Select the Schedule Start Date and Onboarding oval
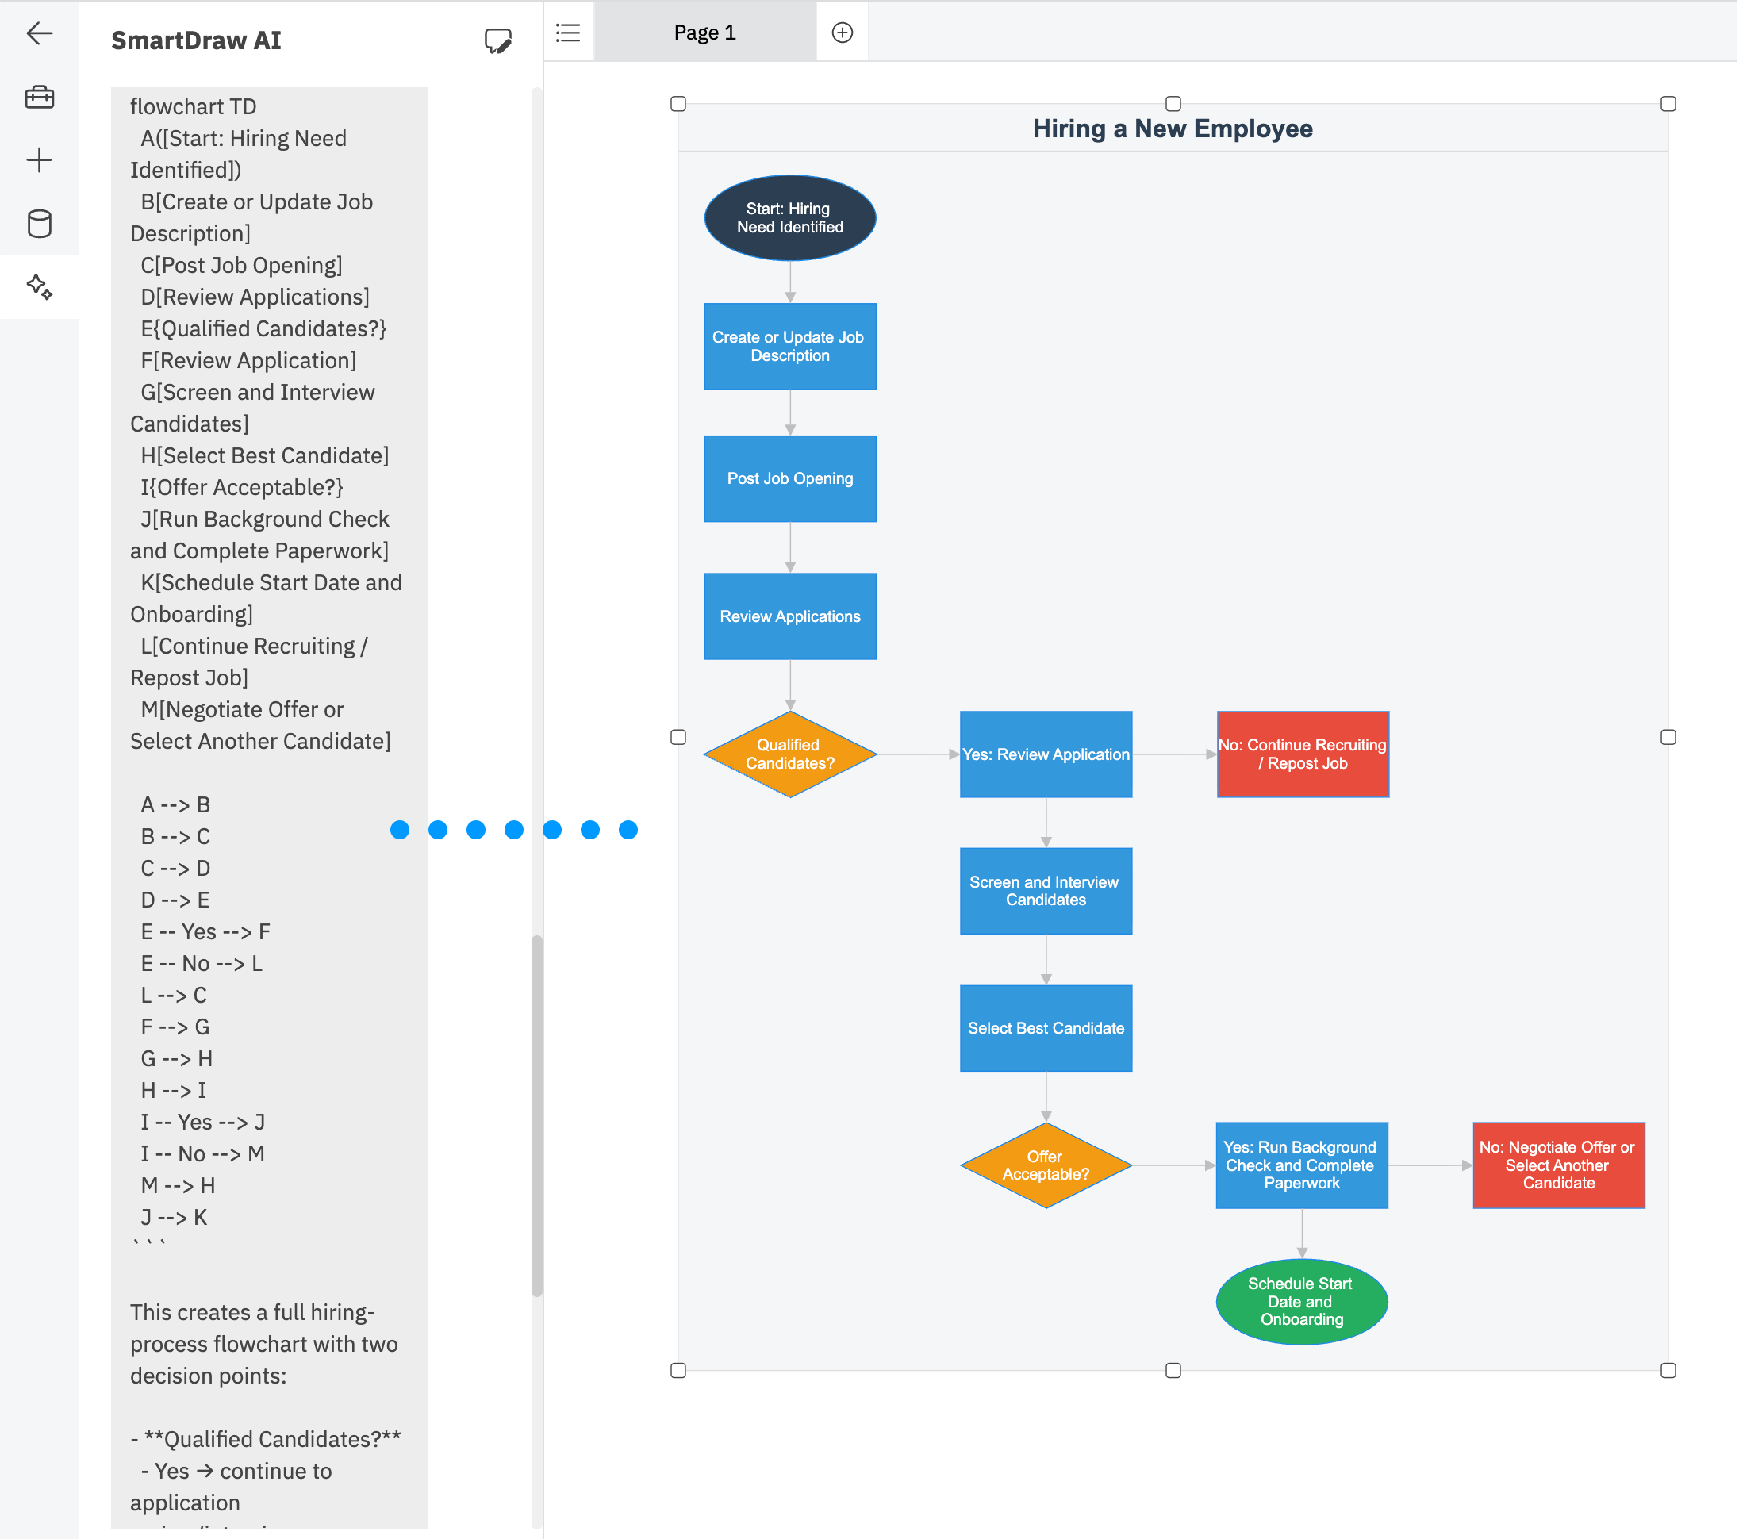1739x1539 pixels. pyautogui.click(x=1303, y=1302)
